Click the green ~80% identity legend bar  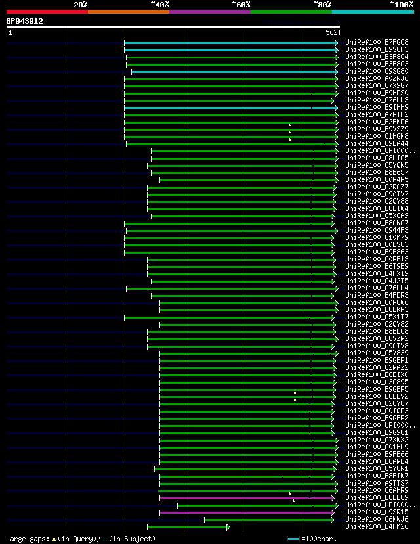point(291,12)
